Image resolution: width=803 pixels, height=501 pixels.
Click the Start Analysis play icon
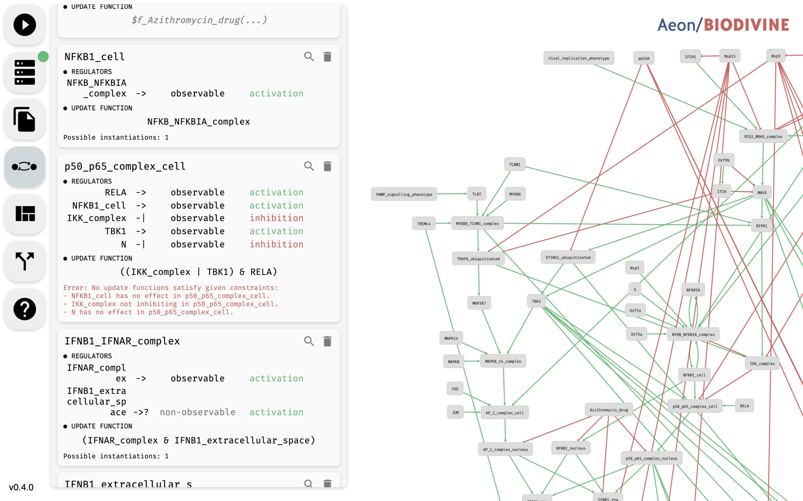[x=25, y=25]
